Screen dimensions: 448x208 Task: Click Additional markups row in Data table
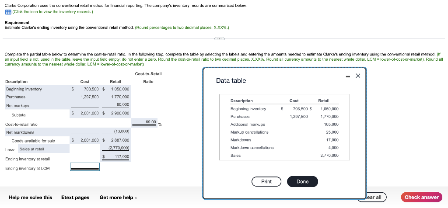(284, 125)
